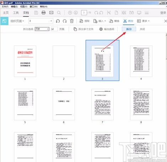Click the current page number field

(x=84, y=12)
